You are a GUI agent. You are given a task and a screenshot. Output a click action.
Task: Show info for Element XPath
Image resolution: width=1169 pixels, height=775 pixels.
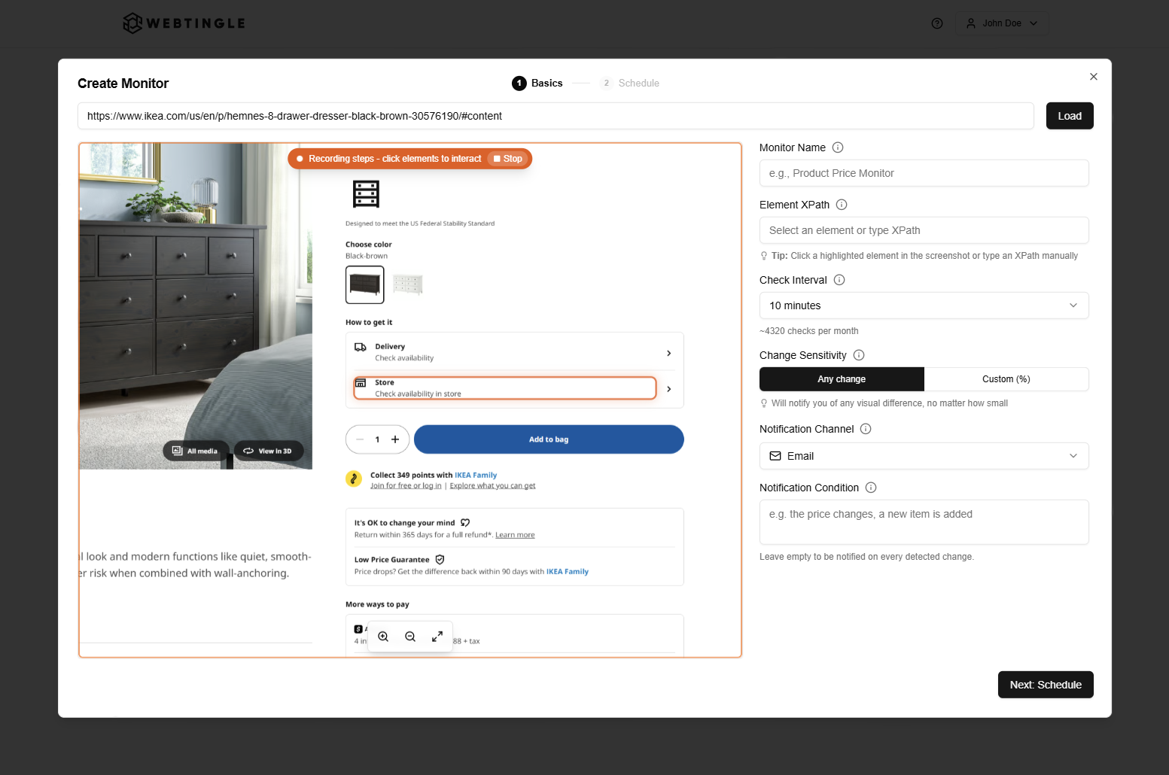[x=842, y=205]
